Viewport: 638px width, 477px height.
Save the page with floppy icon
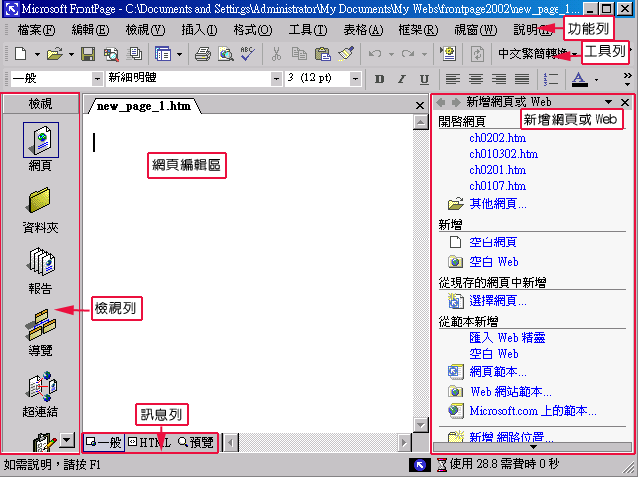[x=88, y=54]
